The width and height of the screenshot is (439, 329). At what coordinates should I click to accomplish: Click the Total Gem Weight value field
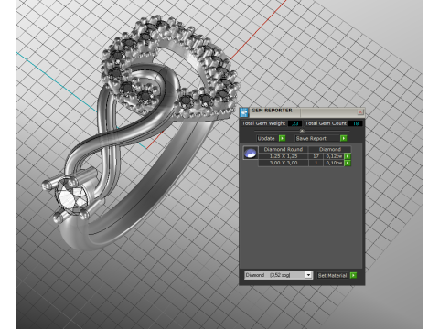294,123
